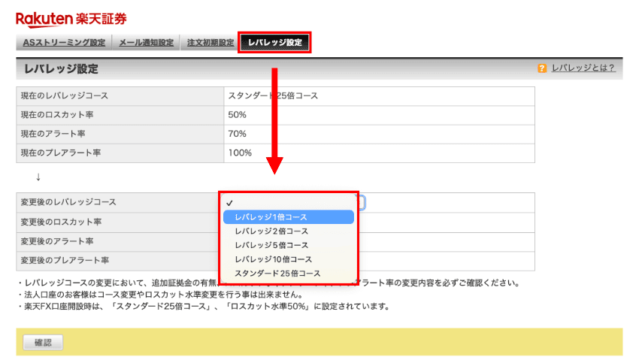Click the 確認 button
This screenshot has height=360, width=639.
(x=43, y=343)
